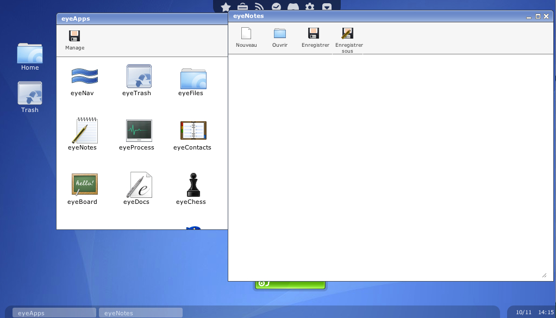Launch eyeNav from eyeApps
556x318 pixels.
pyautogui.click(x=84, y=82)
